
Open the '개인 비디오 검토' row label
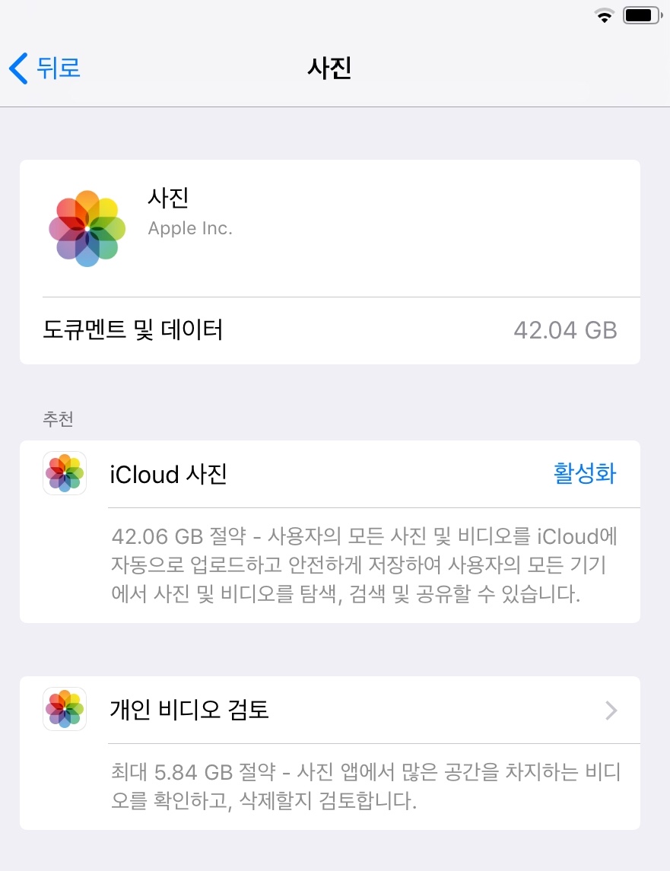(x=189, y=710)
